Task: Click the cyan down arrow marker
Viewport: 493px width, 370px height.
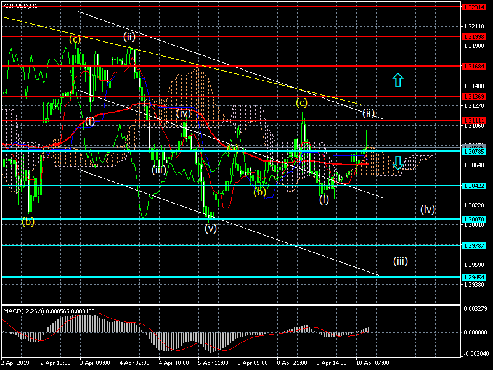Action: (398, 163)
